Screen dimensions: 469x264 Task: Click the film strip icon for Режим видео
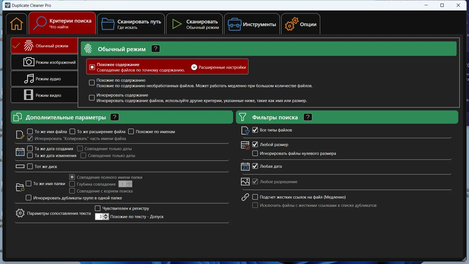pyautogui.click(x=29, y=95)
